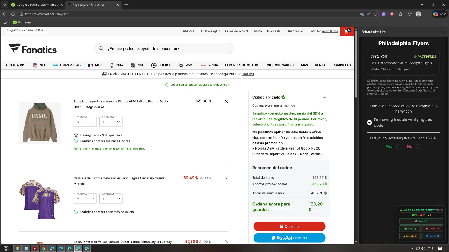Image resolution: width=449 pixels, height=252 pixels.
Task: Open the Términos link in shipping banner
Action: coord(248,74)
